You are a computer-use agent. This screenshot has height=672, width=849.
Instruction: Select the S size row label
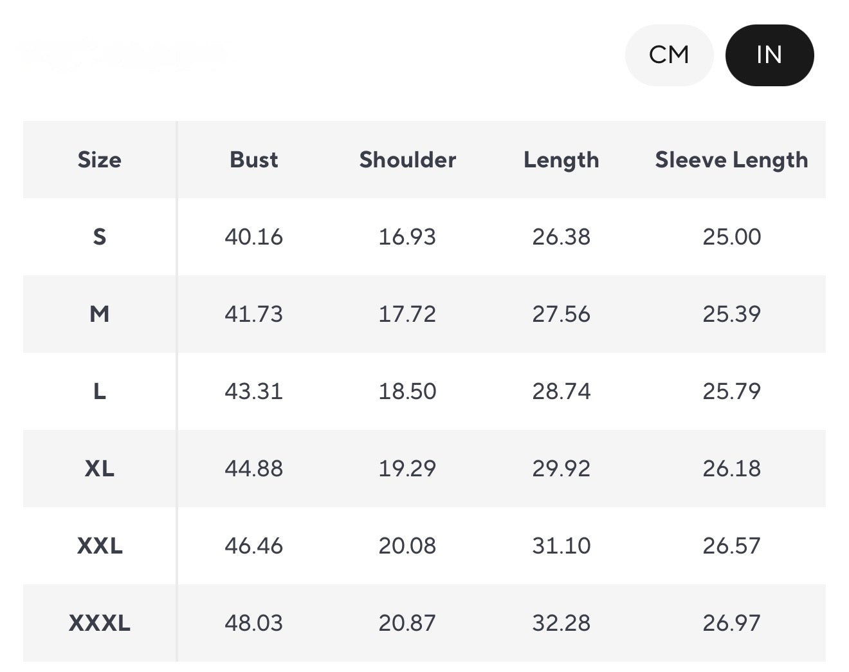[100, 237]
